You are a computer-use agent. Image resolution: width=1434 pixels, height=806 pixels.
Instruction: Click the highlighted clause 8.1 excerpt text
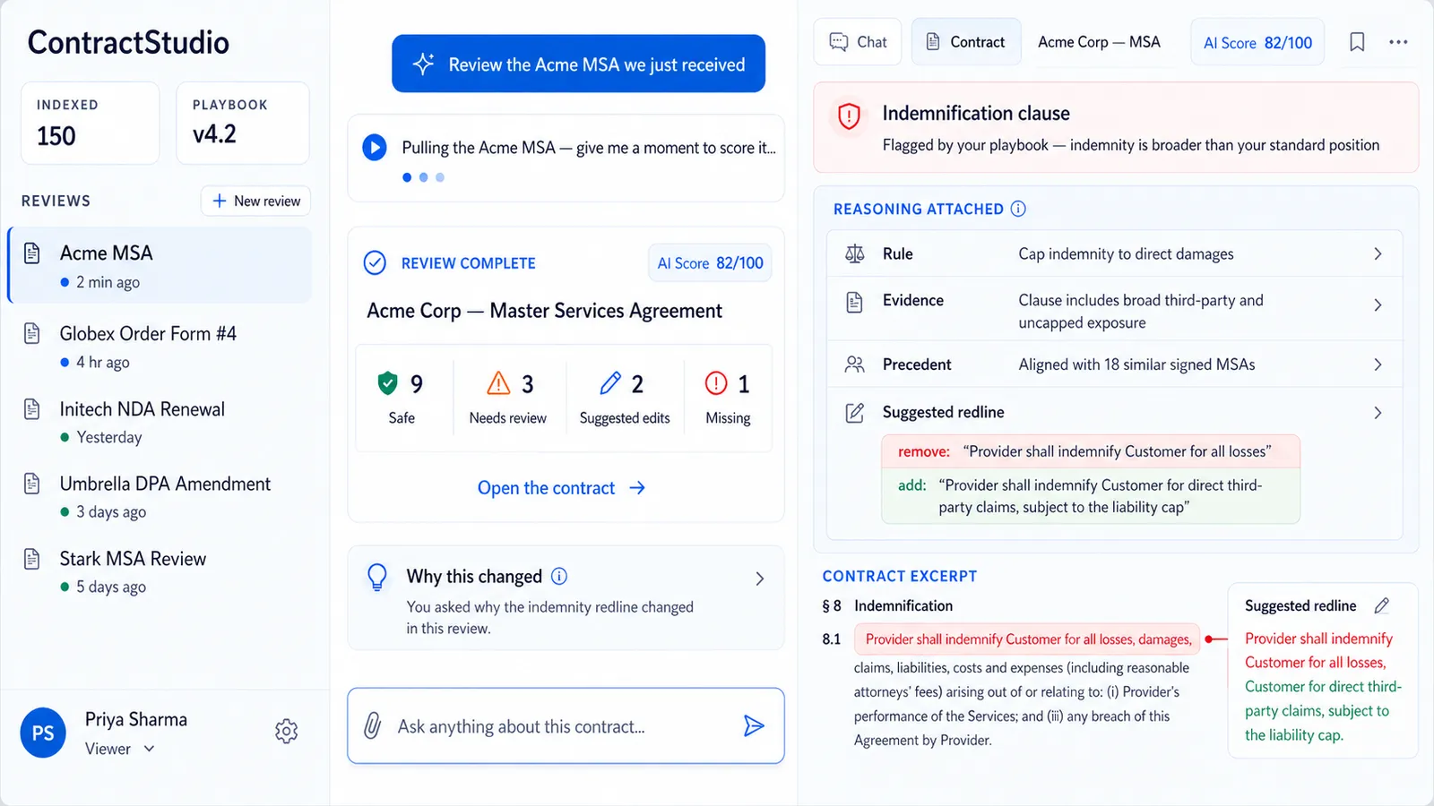coord(1028,639)
